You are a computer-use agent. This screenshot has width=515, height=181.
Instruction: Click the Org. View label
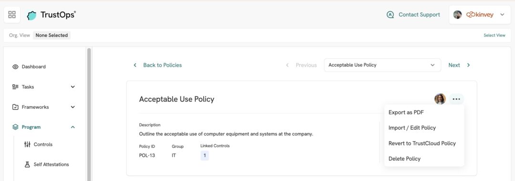click(20, 35)
